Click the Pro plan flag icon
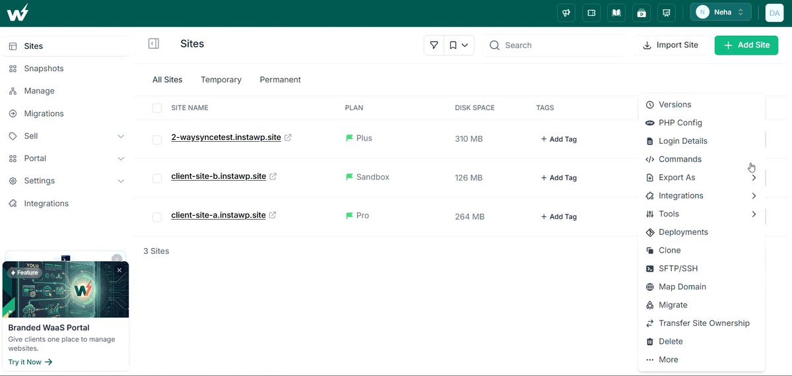The image size is (792, 376). (x=350, y=216)
